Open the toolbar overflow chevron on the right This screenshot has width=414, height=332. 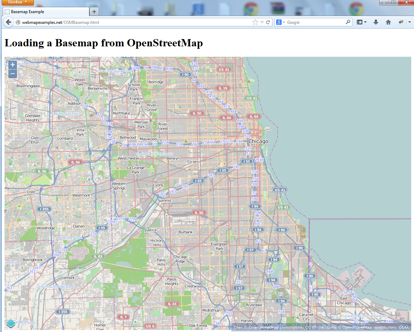click(x=410, y=22)
